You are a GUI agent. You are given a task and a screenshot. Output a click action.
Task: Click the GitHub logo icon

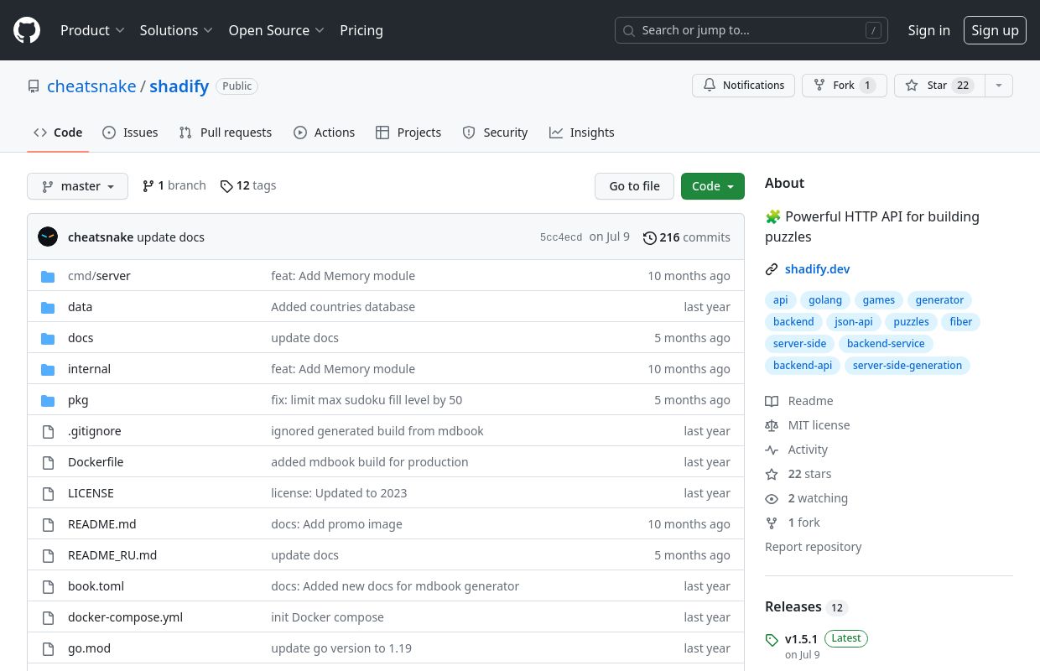pos(27,30)
